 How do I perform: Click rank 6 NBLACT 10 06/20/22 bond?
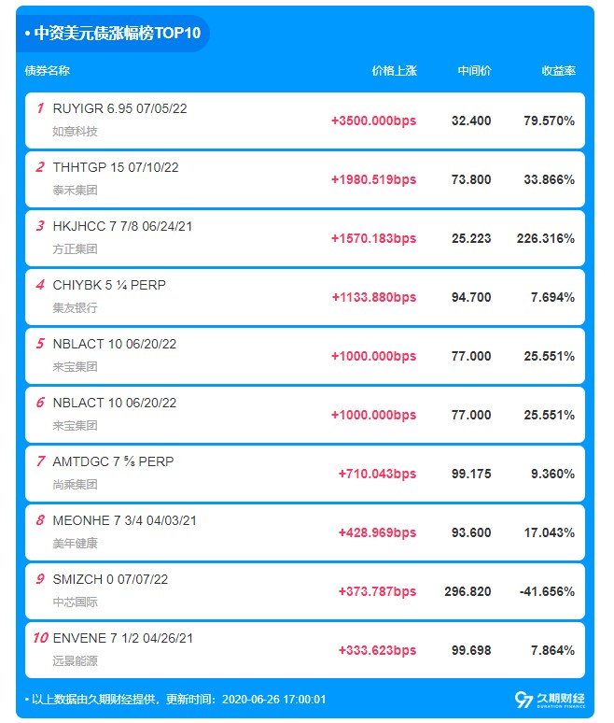(x=115, y=403)
